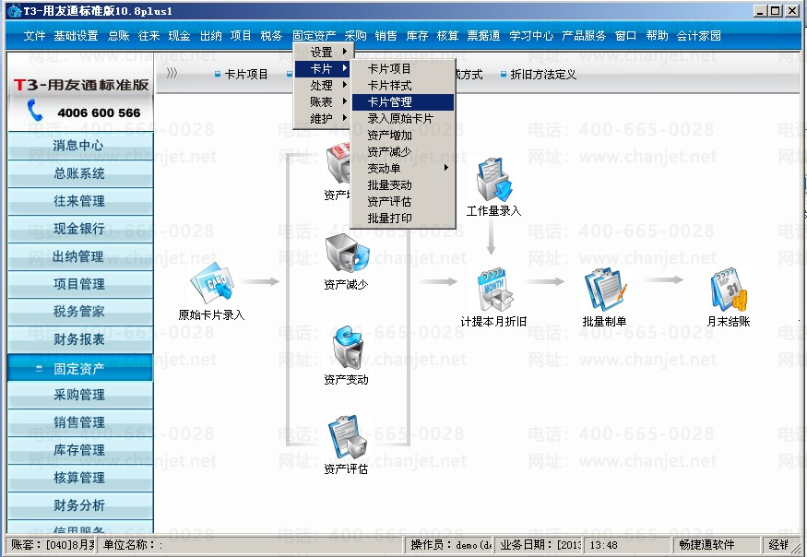Choose 批量打印 menu item

pos(402,218)
